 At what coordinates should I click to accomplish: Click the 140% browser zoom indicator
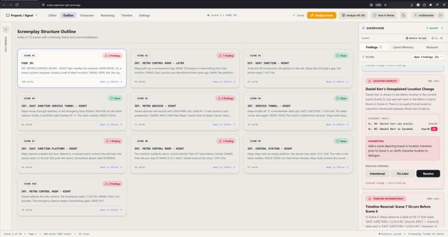[x=379, y=5]
